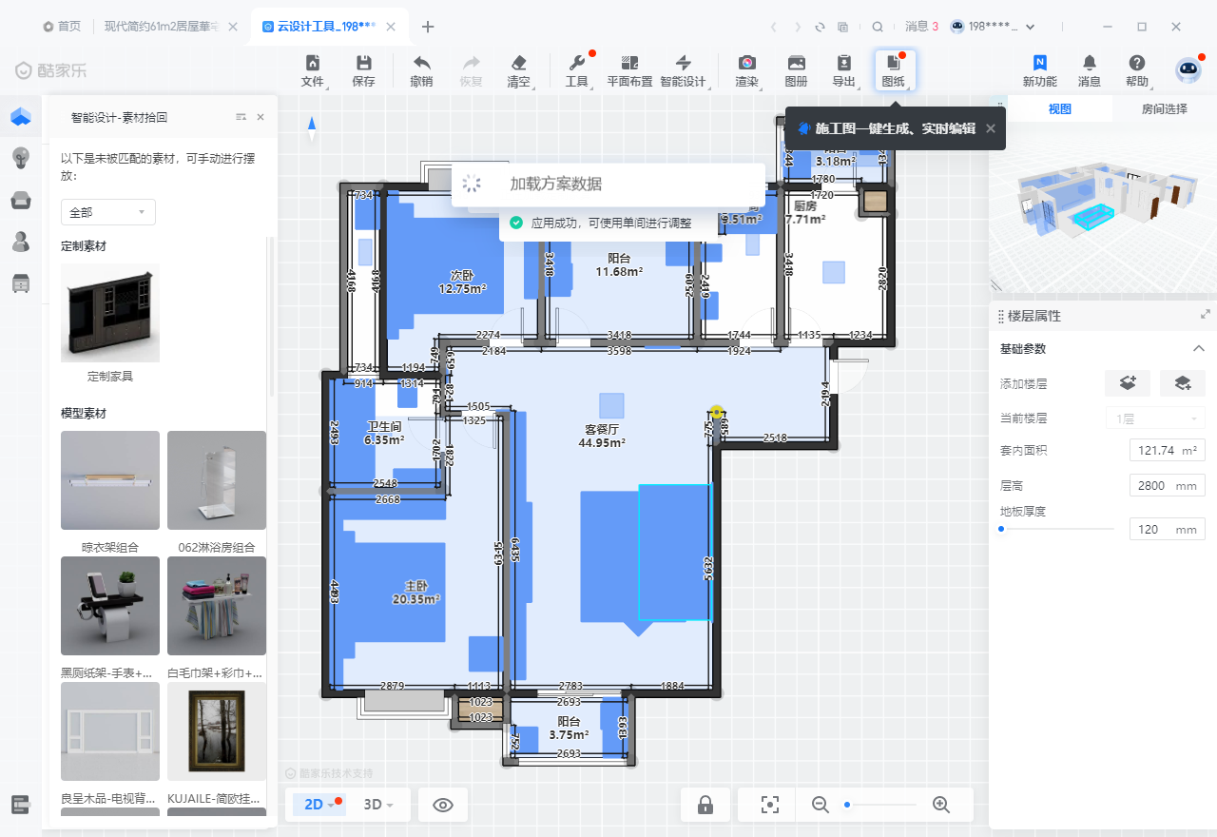Close the 施工图一键生成 tooltip

pos(991,128)
